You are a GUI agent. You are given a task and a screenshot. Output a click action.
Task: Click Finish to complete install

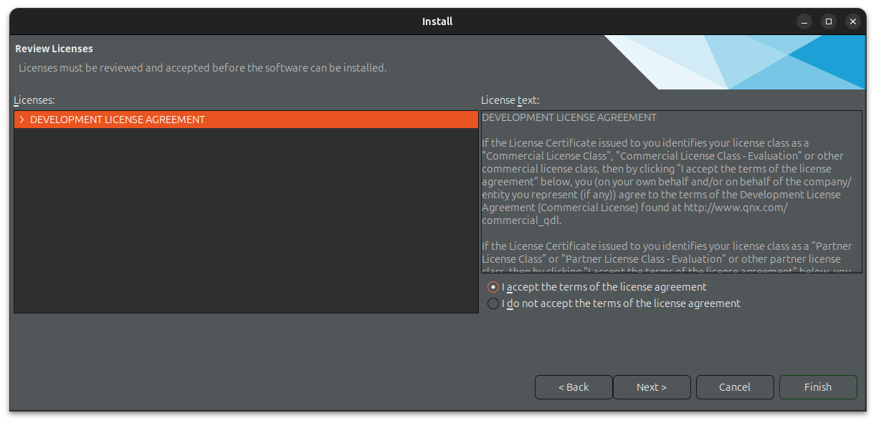[x=818, y=387]
